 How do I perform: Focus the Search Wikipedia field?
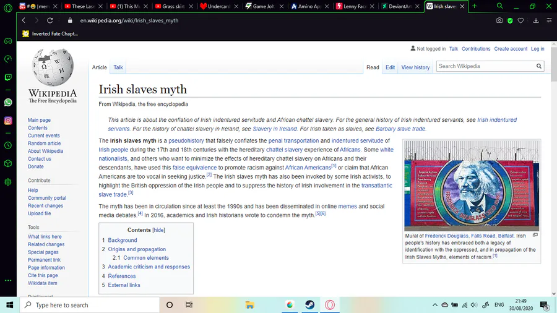click(x=486, y=66)
